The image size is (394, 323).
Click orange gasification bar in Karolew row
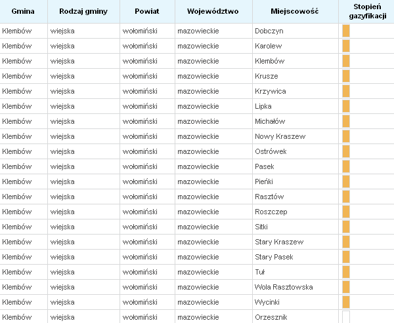coord(346,46)
